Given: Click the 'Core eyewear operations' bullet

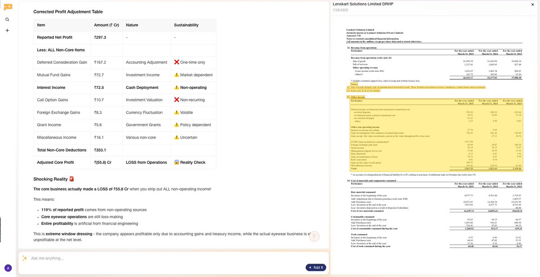Looking at the screenshot, I should 82,216.
